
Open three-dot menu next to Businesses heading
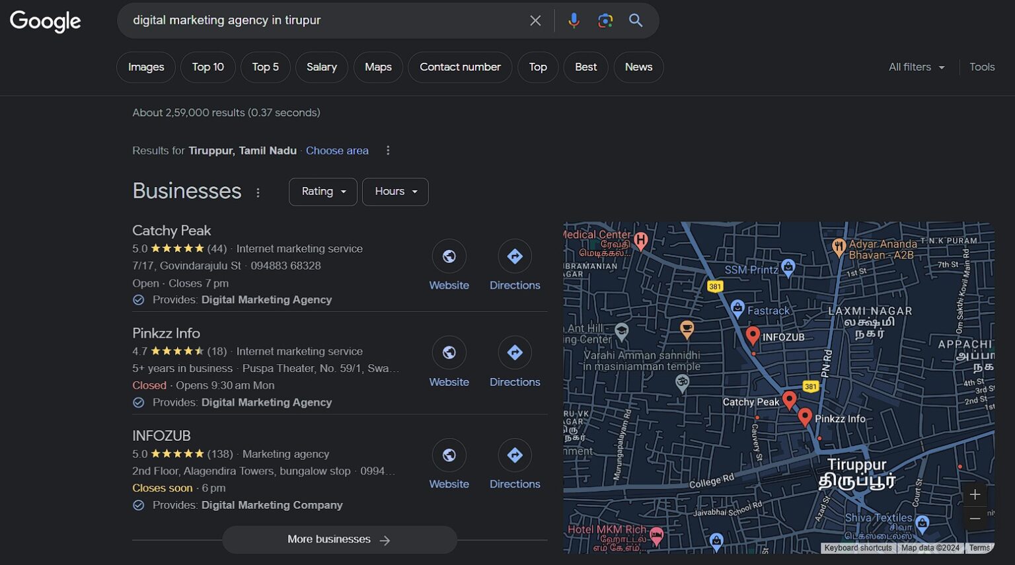tap(258, 192)
